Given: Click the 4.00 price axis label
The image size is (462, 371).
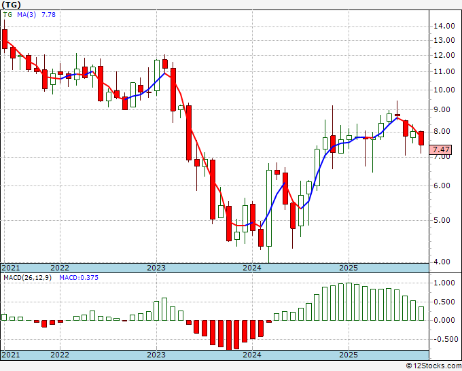Looking at the screenshot, I should [x=442, y=262].
